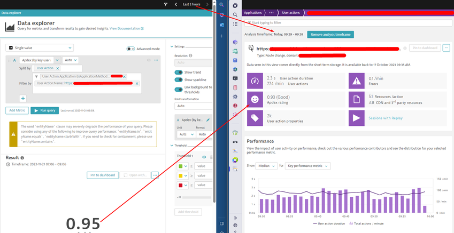
Task: Edit the Apdex series with pencil icon
Action: pyautogui.click(x=208, y=120)
